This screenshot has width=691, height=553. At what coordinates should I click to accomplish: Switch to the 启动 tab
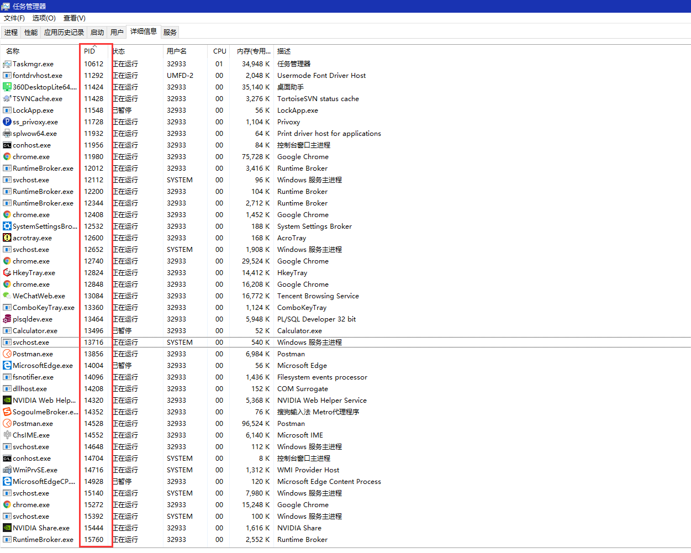coord(97,33)
